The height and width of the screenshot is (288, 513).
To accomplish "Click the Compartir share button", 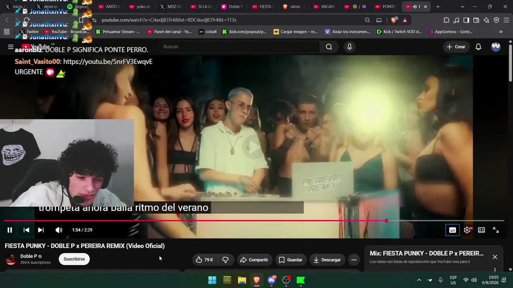I will pyautogui.click(x=254, y=260).
